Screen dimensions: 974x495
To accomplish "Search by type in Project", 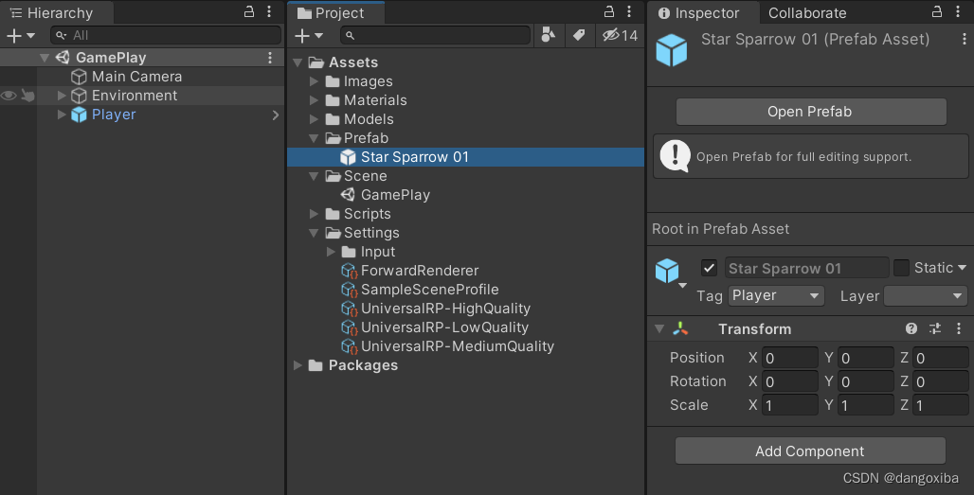I will [x=549, y=35].
